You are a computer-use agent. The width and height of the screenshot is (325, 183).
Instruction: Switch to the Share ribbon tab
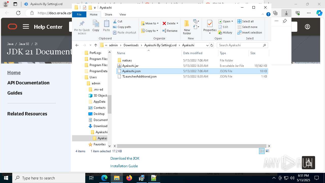point(108,14)
